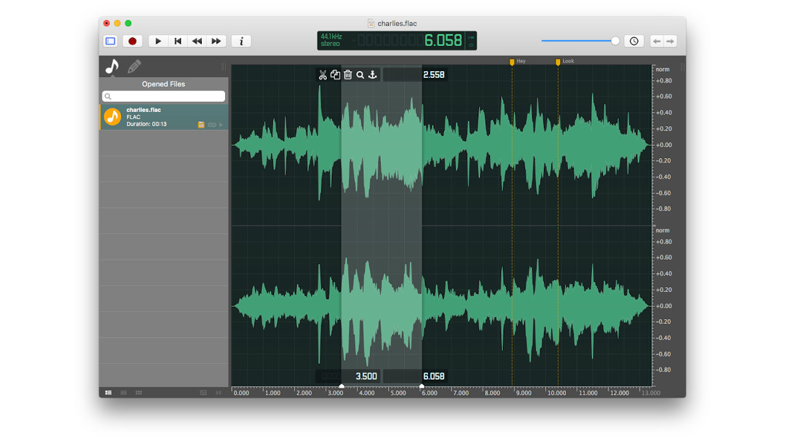
Task: Click the selection start handle on ruler
Action: pos(342,386)
